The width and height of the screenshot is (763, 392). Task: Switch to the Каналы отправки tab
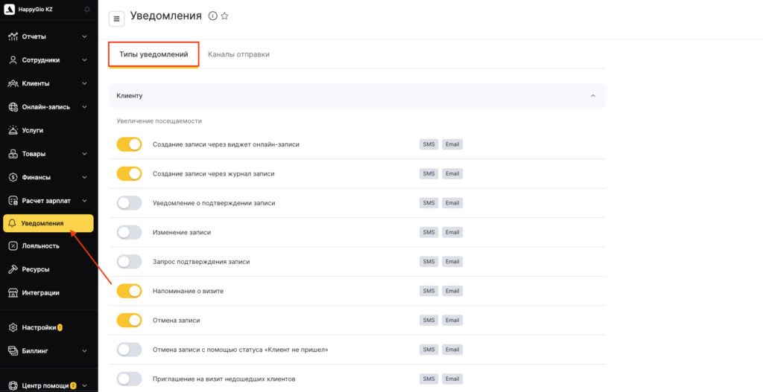click(x=238, y=54)
